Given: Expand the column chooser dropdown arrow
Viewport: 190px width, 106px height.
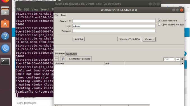Looking at the screenshot, I should (x=182, y=63).
